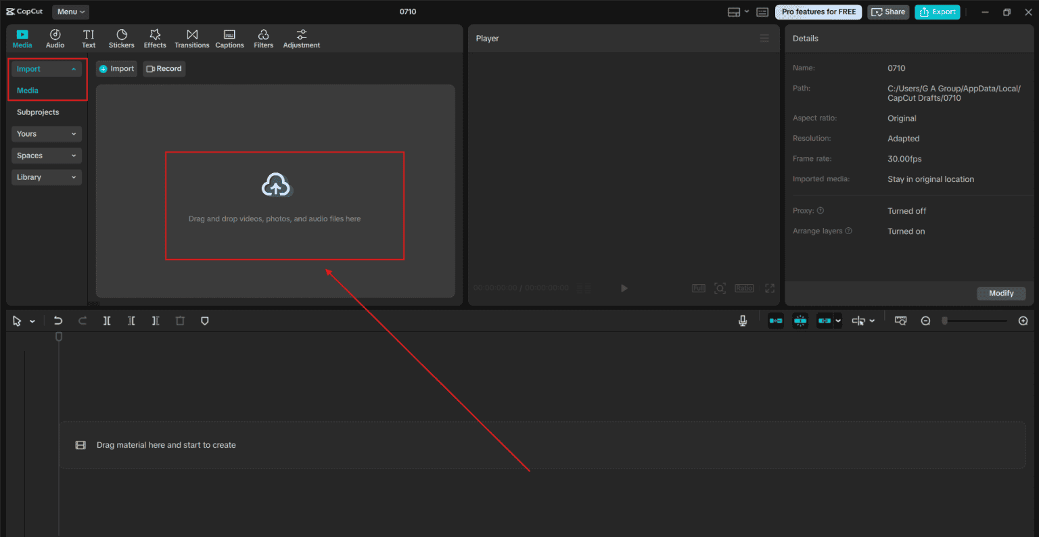Viewport: 1039px width, 537px height.
Task: Click the Export button
Action: [938, 11]
